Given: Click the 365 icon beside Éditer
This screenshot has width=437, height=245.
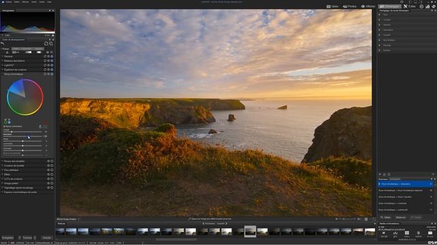Looking at the screenshot, I should point(421,6).
